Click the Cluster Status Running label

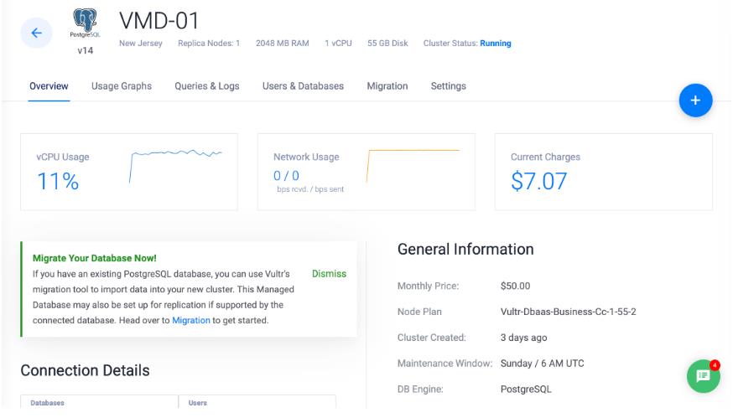pos(495,44)
